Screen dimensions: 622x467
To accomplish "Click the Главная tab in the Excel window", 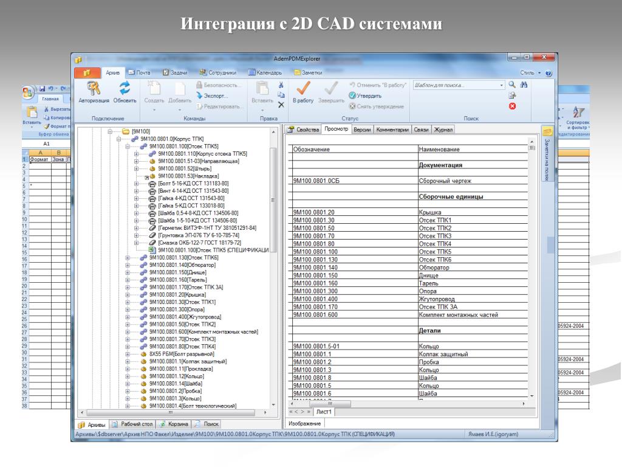I will click(50, 99).
